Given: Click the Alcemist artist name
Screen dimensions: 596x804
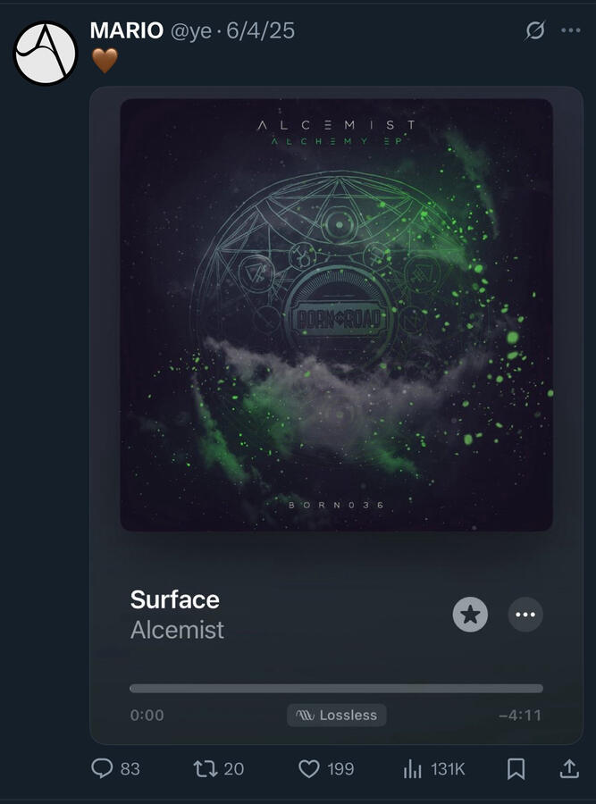Looking at the screenshot, I should click(x=178, y=630).
